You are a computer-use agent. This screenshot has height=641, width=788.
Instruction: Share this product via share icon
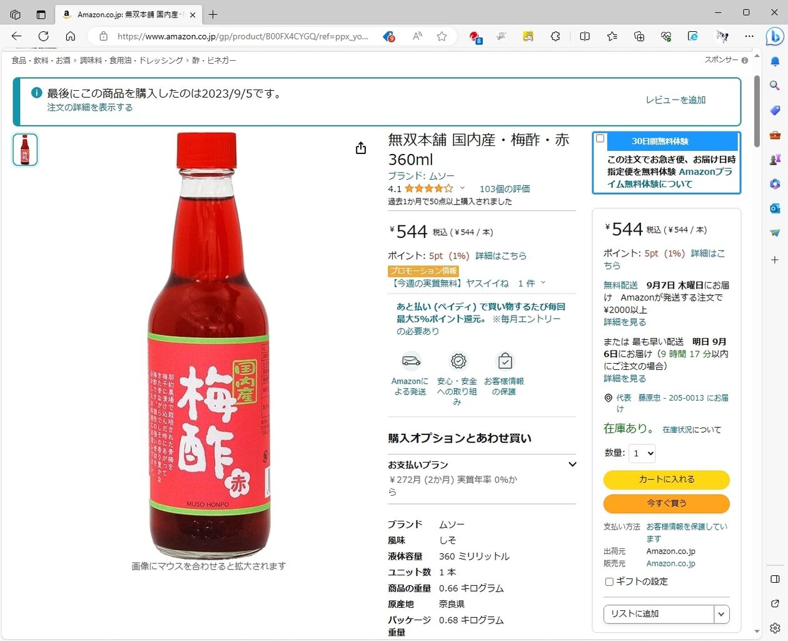pos(361,148)
